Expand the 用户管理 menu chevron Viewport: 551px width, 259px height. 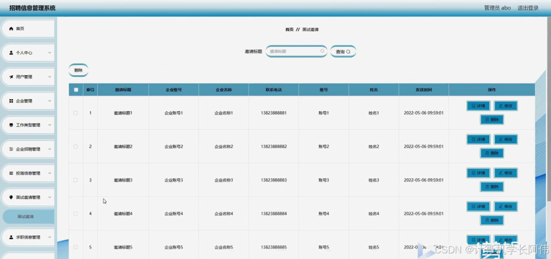pos(49,77)
